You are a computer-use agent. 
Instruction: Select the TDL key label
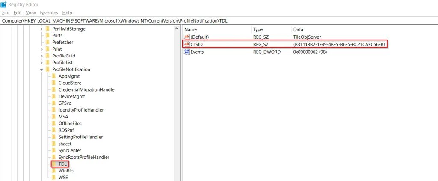pyautogui.click(x=63, y=164)
